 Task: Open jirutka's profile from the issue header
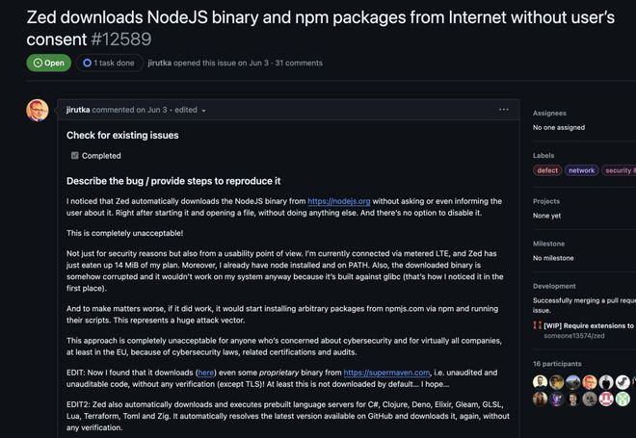[159, 63]
